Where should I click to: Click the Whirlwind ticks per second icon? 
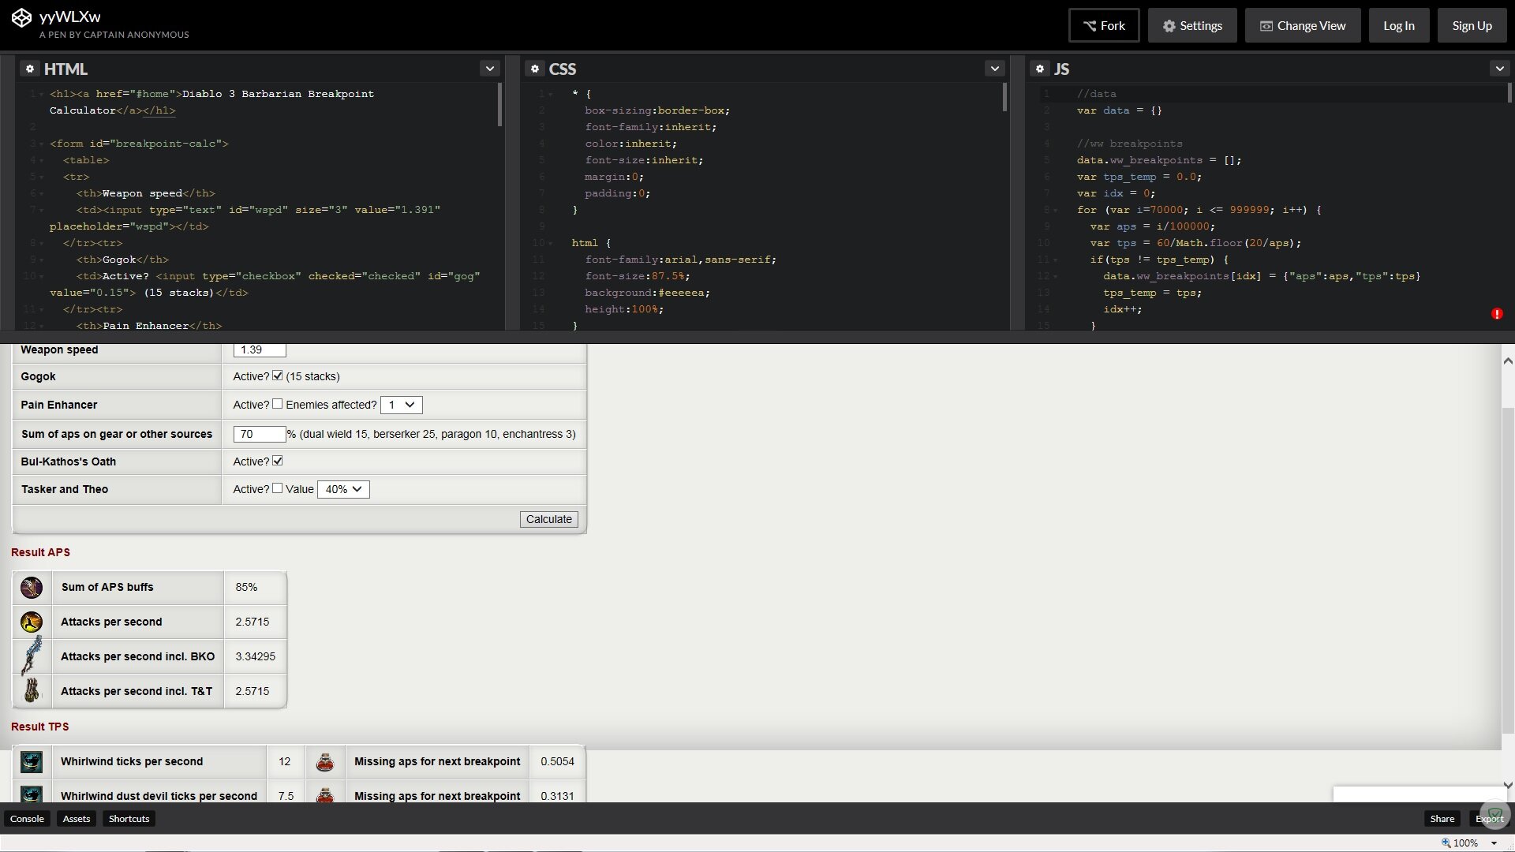point(32,761)
